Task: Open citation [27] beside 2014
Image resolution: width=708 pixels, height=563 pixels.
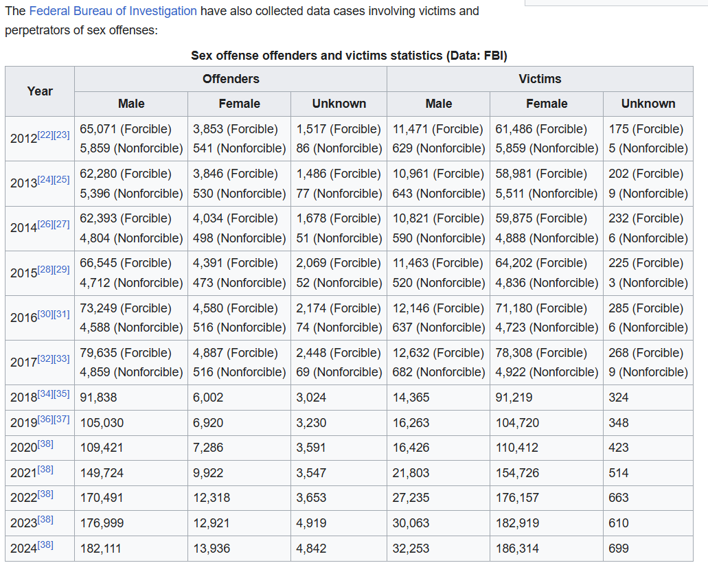Action: 62,224
